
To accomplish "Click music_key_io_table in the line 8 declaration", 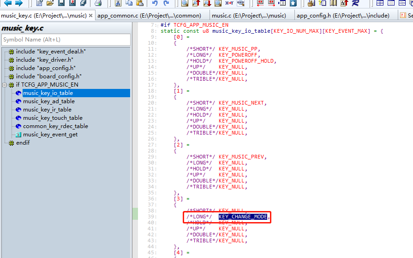I will (x=241, y=31).
